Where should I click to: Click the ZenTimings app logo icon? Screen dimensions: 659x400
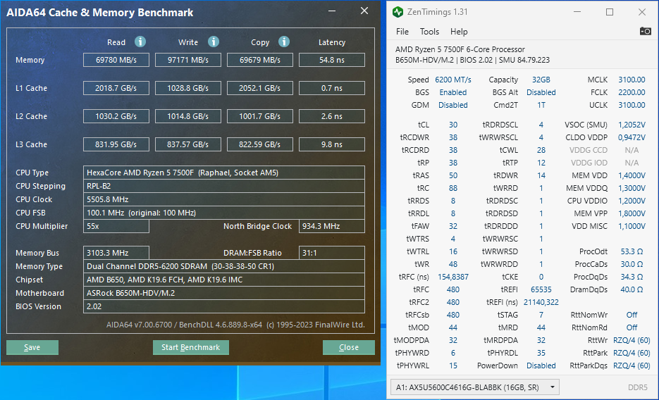pyautogui.click(x=398, y=12)
